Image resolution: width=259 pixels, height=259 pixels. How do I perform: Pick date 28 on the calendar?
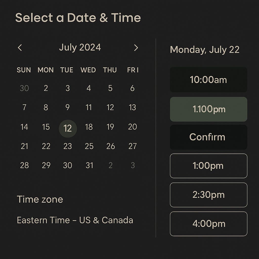click(24, 165)
